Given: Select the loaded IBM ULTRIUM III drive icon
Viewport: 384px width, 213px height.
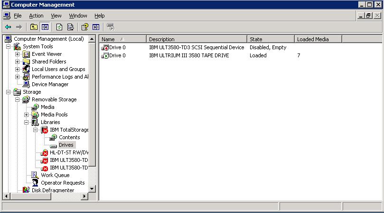Looking at the screenshot, I should coord(105,56).
